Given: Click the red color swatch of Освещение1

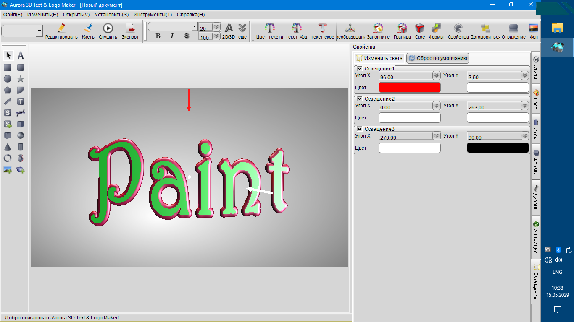Looking at the screenshot, I should 409,87.
